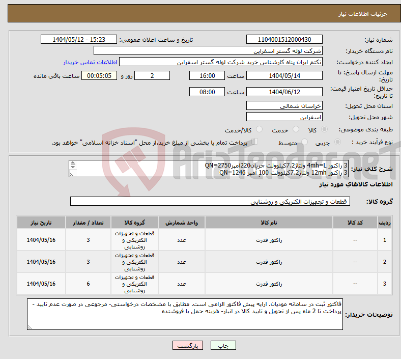Click the remaining days field showing 2

152,76
